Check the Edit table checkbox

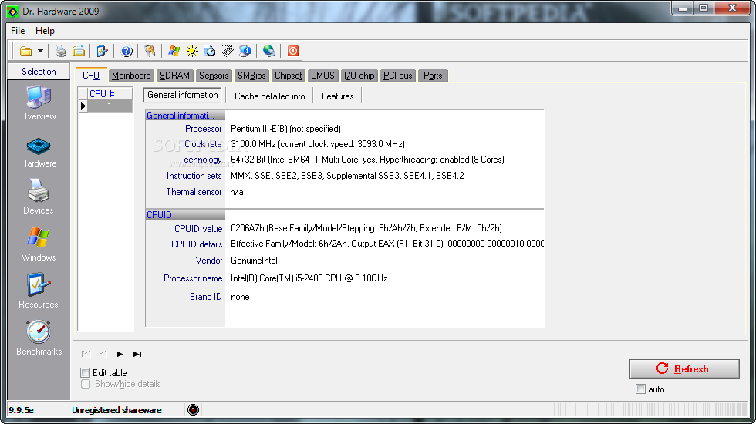[x=86, y=372]
